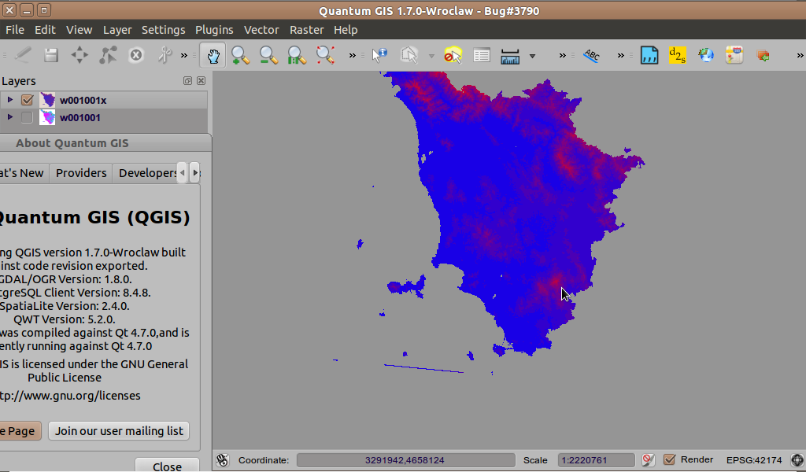This screenshot has width=806, height=472.
Task: Click the Zoom In magnifier tool
Action: (241, 55)
